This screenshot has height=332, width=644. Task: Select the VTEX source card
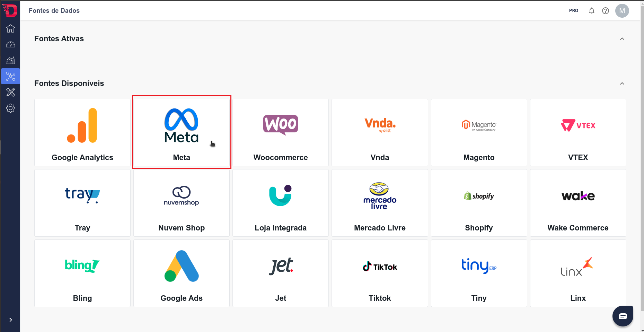click(578, 132)
